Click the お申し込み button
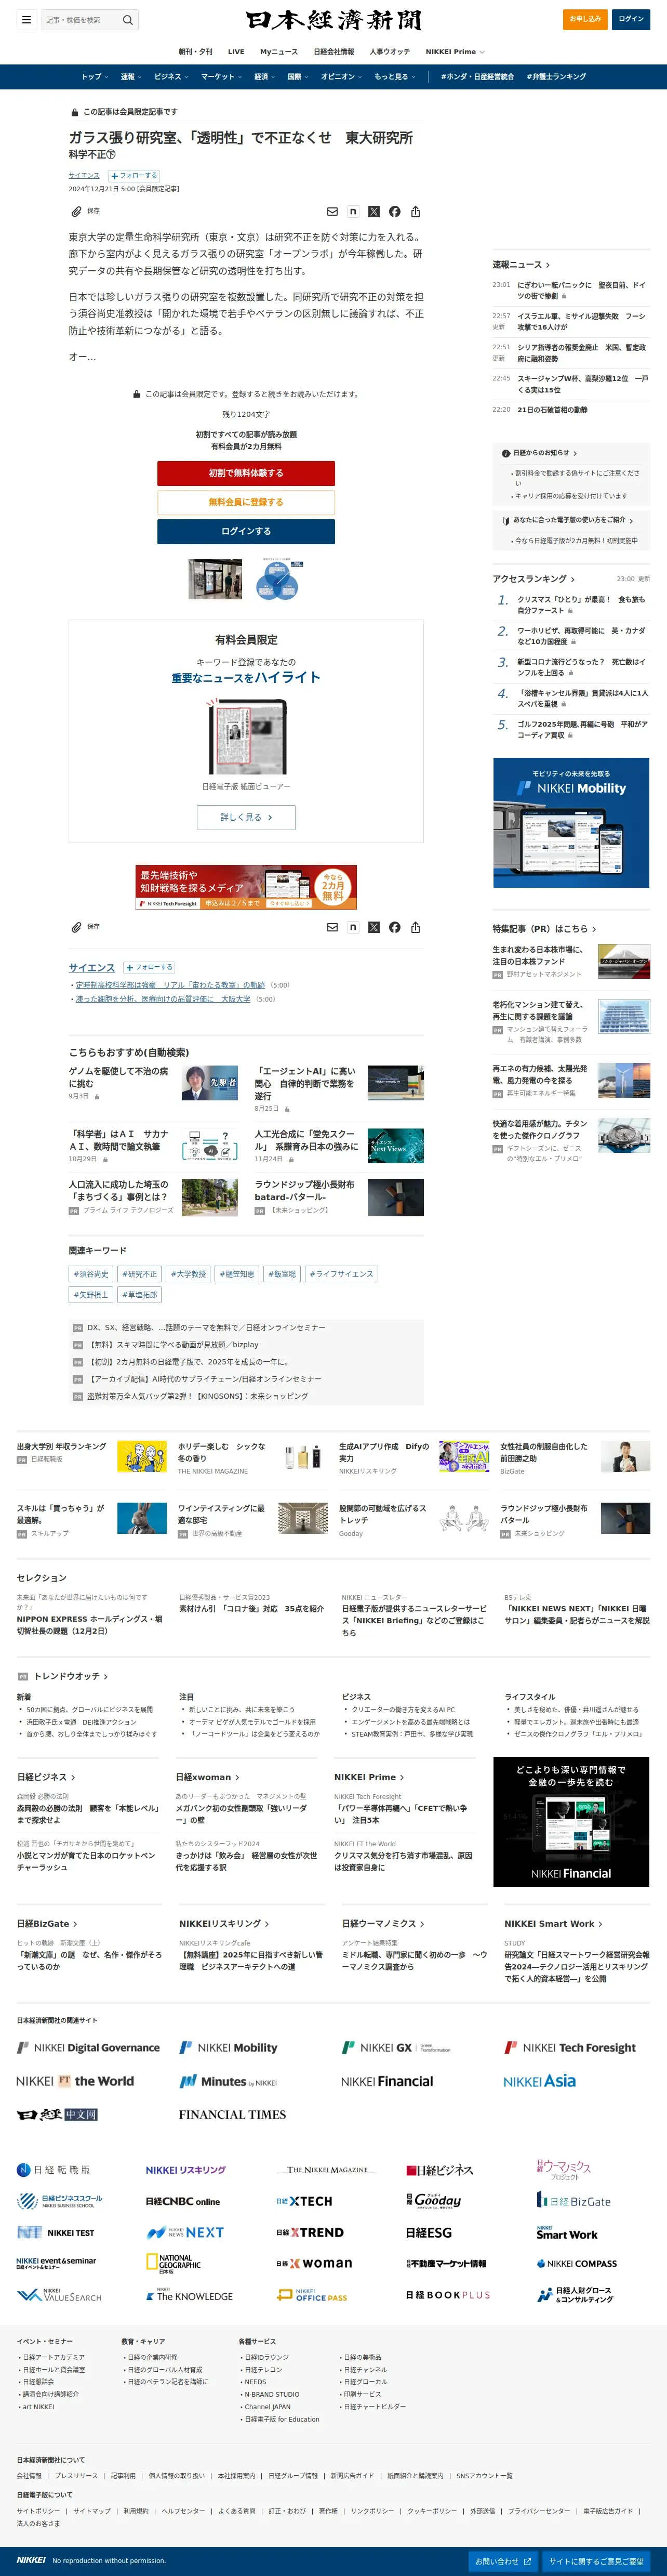This screenshot has width=667, height=2576. pos(585,19)
